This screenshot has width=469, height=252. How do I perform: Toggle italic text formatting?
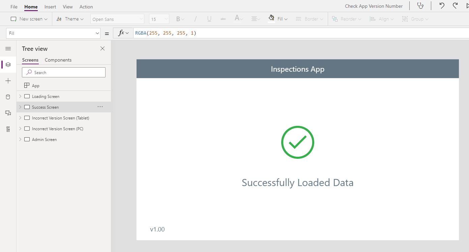coord(195,19)
